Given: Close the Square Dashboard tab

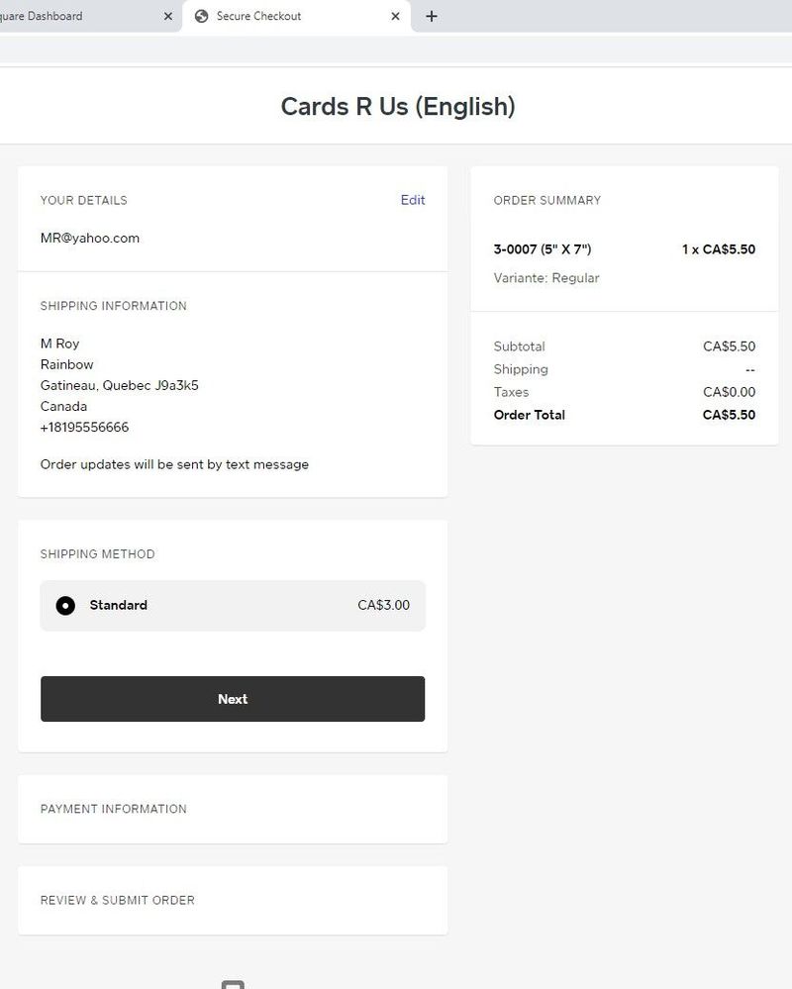Looking at the screenshot, I should coord(168,17).
